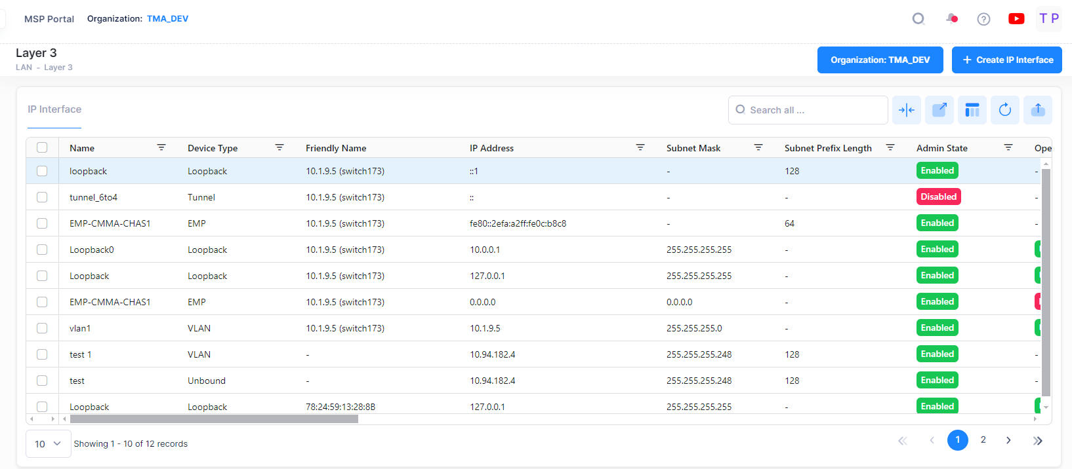Open the notifications bell icon
Screen dimensions: 1072x469
click(x=951, y=19)
